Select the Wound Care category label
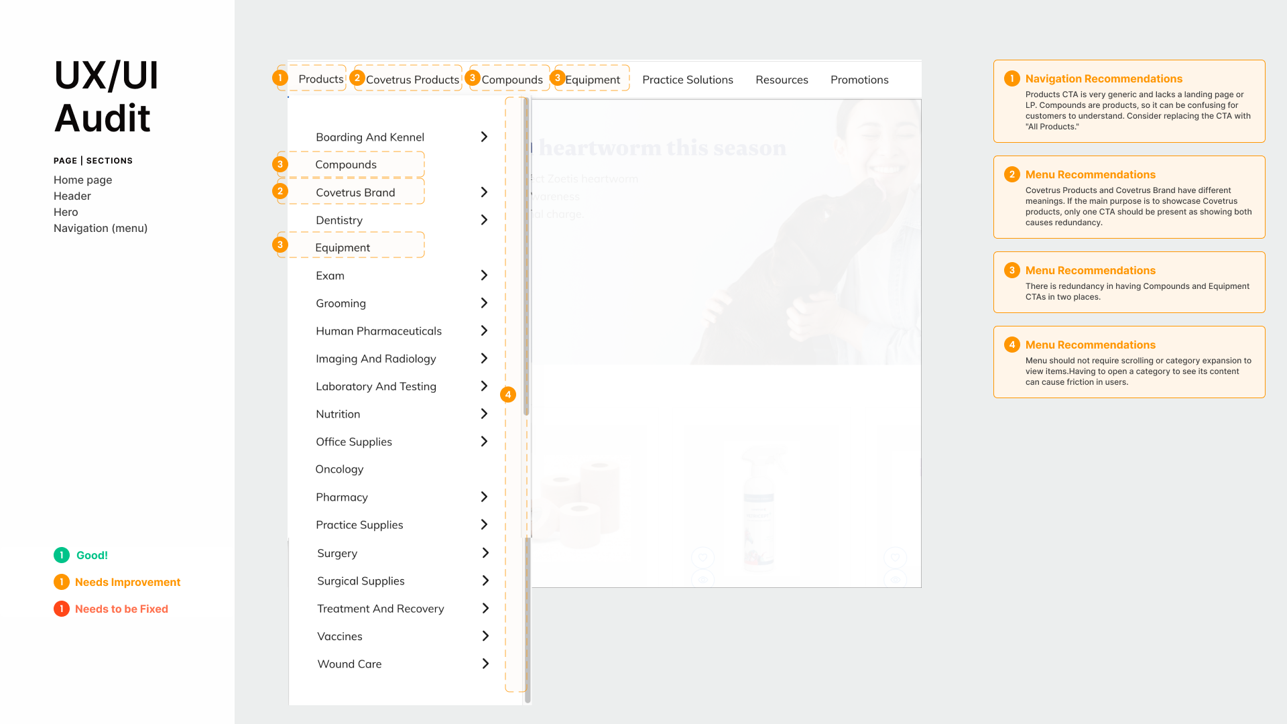This screenshot has width=1287, height=724. [x=349, y=664]
